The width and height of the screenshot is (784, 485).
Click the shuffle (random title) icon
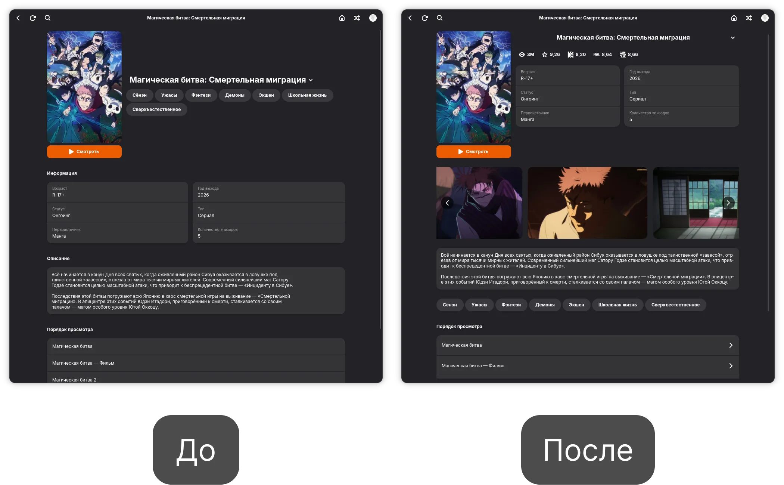749,18
